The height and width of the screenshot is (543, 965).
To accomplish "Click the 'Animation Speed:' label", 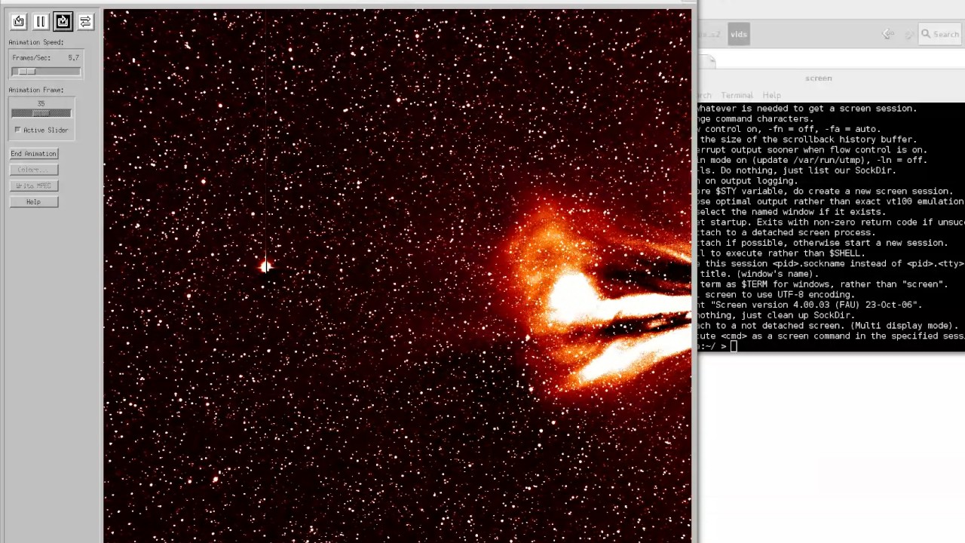I will 36,42.
